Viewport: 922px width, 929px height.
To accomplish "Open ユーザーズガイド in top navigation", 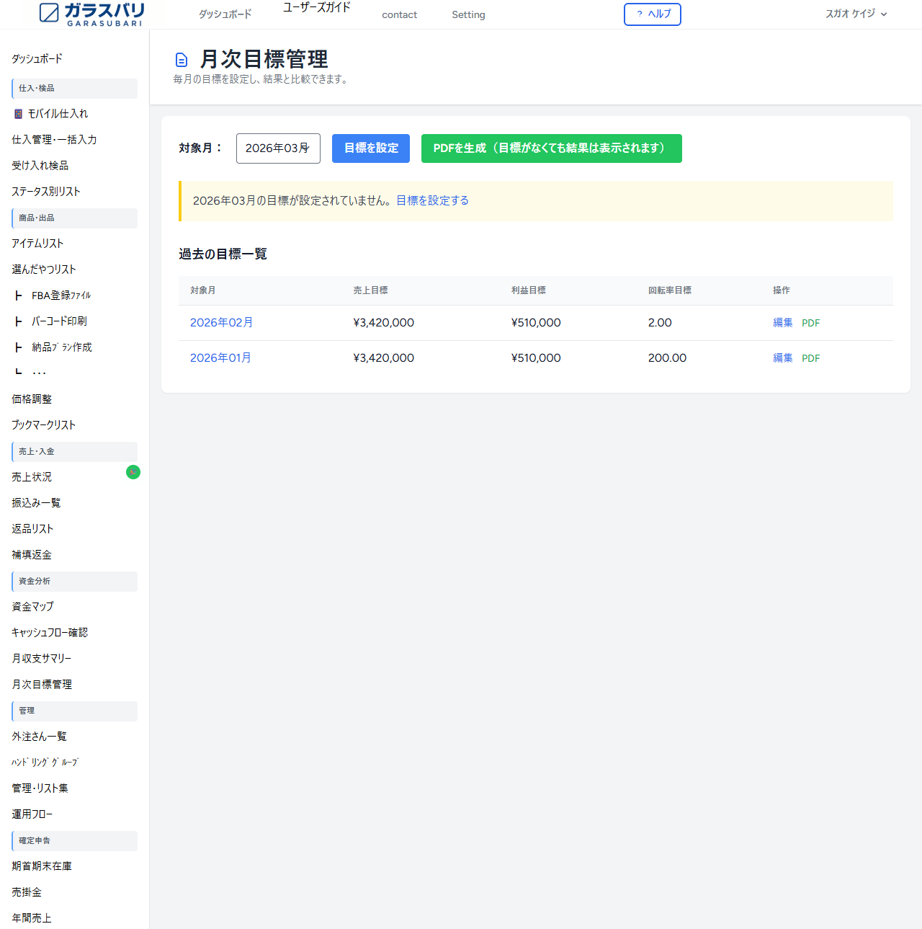I will pyautogui.click(x=316, y=7).
